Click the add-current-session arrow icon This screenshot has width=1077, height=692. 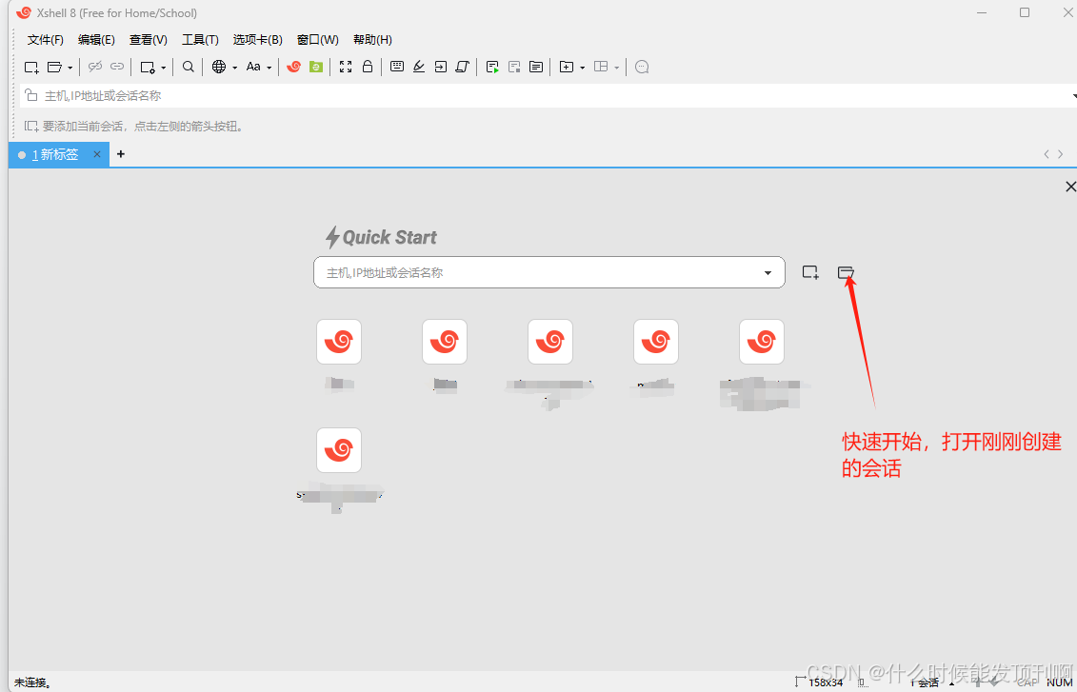pos(31,127)
